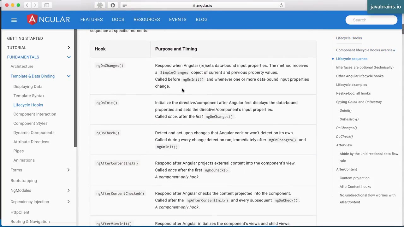Image resolution: width=404 pixels, height=227 pixels.
Task: Open the Animations page
Action: click(x=24, y=160)
